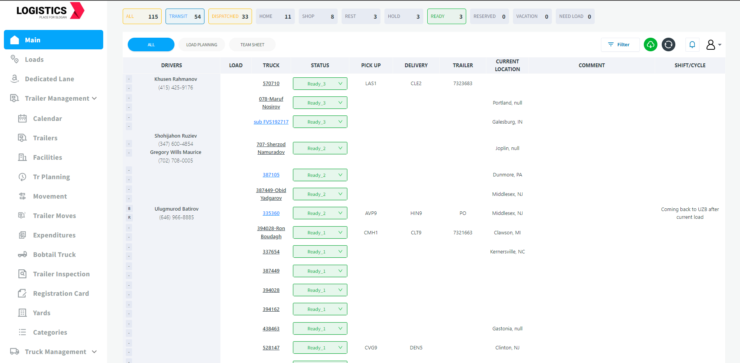
Task: Click the Categories list icon
Action: click(x=23, y=332)
